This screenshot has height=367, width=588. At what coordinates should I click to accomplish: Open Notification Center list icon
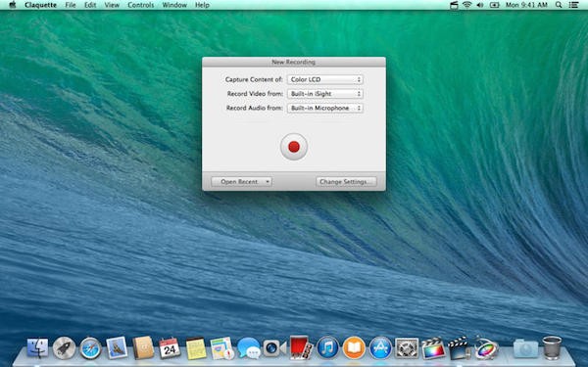point(573,5)
